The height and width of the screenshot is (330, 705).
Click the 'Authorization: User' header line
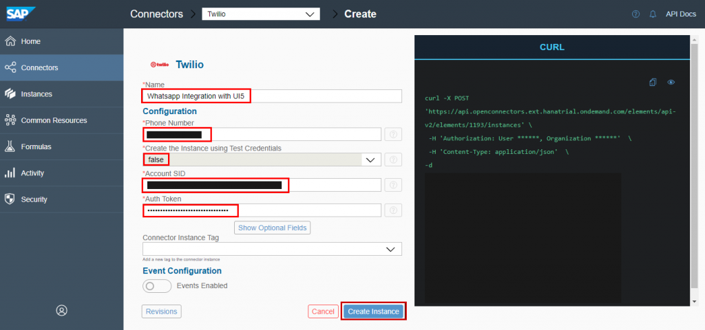click(529, 138)
